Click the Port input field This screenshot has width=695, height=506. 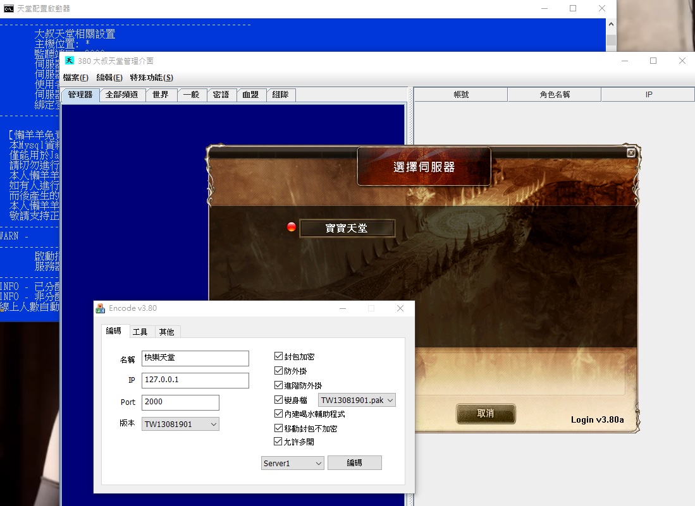point(180,402)
